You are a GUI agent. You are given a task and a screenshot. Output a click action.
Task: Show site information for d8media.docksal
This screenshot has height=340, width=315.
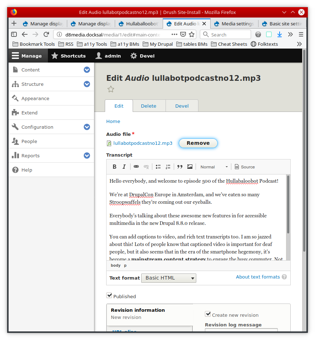(x=59, y=34)
